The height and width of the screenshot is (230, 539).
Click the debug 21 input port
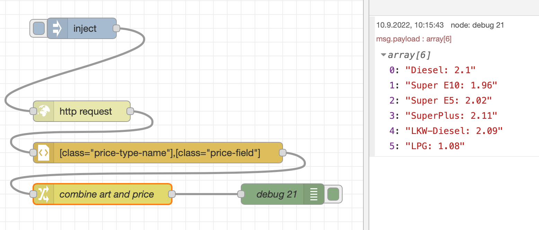click(x=241, y=194)
